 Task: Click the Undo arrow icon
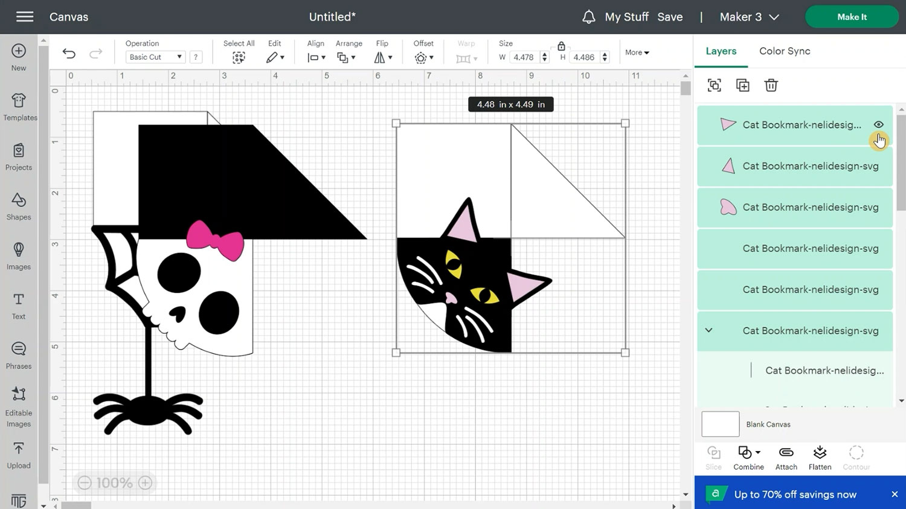69,54
